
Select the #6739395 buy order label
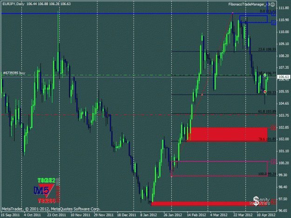[x=14, y=73]
